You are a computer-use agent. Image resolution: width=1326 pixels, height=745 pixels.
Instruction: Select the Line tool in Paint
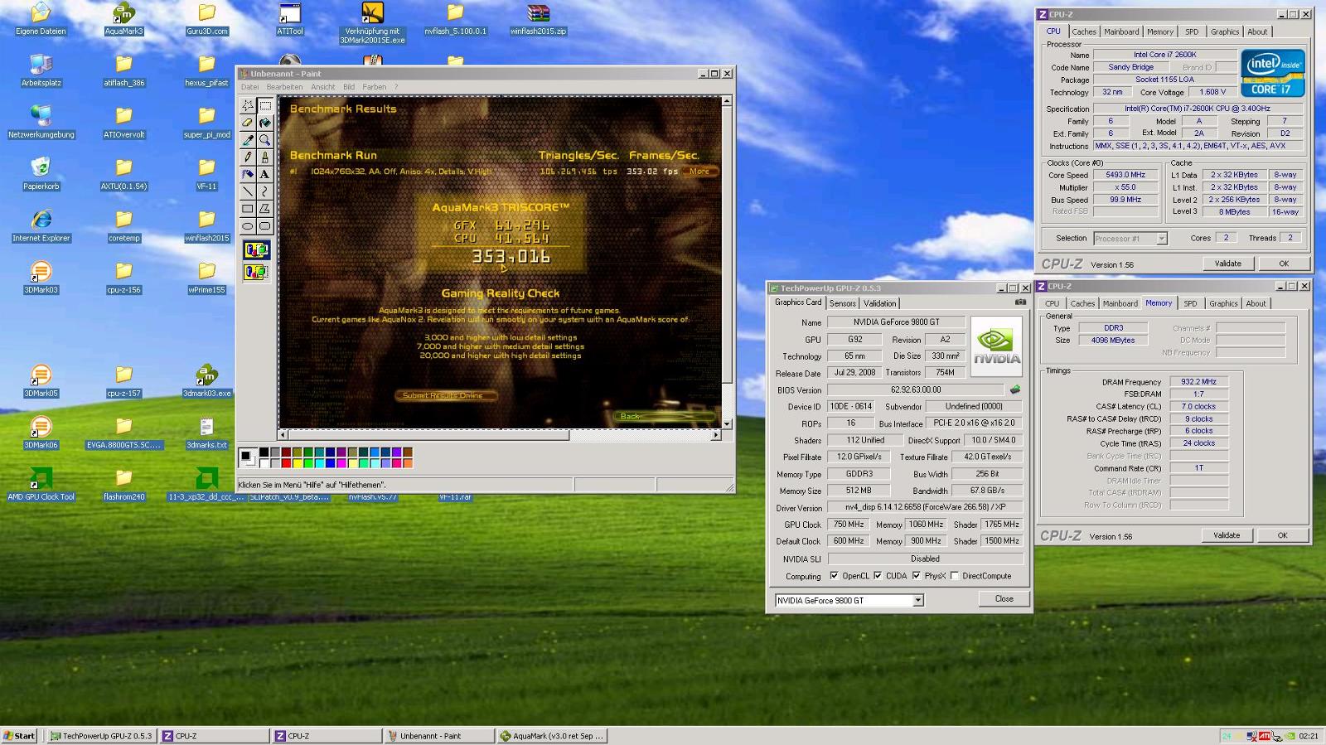point(247,192)
